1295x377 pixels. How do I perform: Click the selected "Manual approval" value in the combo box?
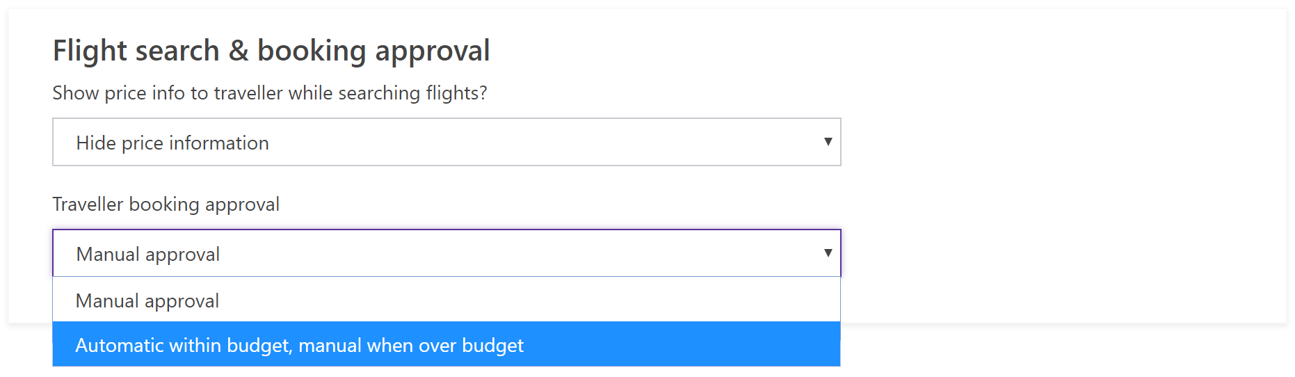click(148, 255)
